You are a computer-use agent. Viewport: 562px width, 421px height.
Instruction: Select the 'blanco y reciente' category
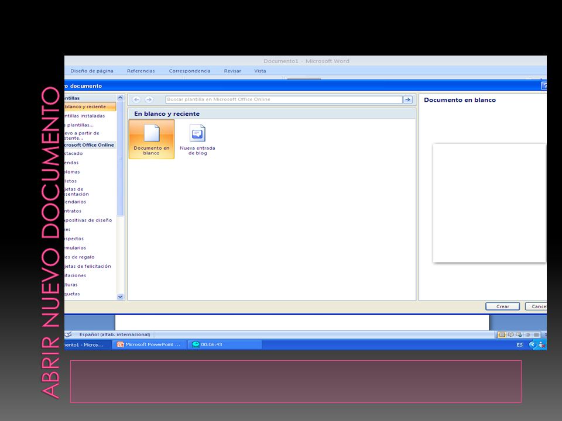pos(90,106)
